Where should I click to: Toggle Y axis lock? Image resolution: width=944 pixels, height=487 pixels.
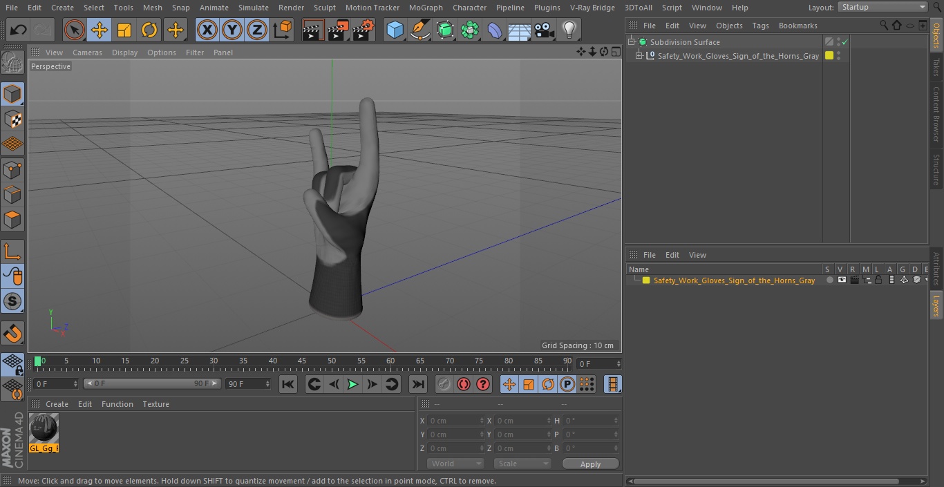click(x=232, y=30)
